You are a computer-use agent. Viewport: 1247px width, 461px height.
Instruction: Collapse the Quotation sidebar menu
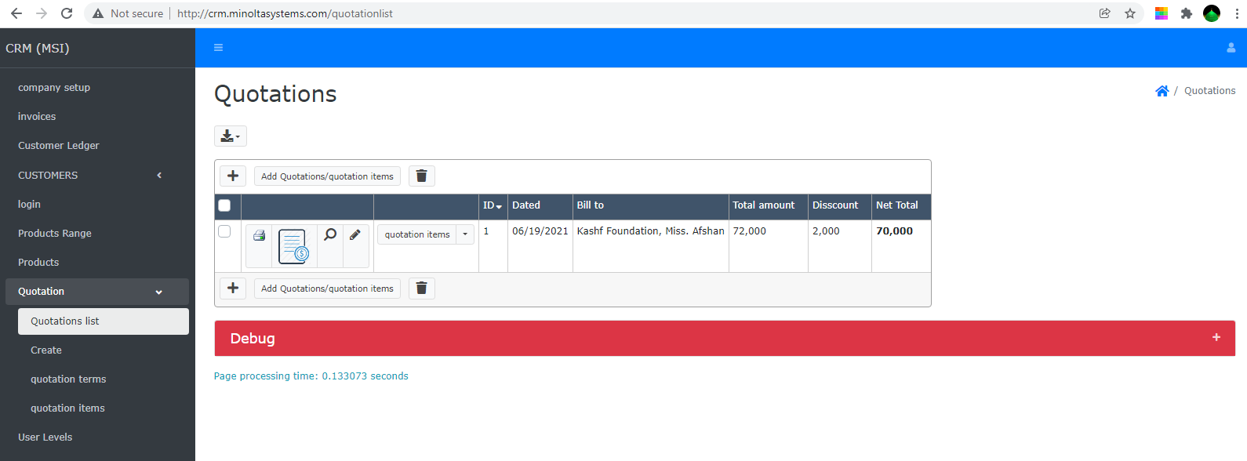[97, 292]
